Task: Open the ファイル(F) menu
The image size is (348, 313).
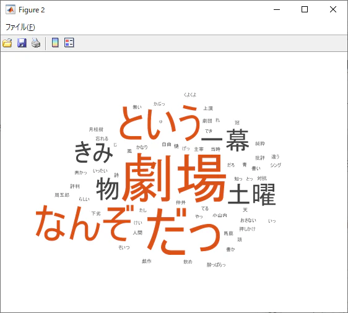Action: click(x=20, y=27)
